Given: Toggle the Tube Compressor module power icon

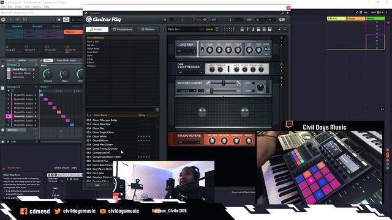Looking at the screenshot, I should [x=282, y=64].
